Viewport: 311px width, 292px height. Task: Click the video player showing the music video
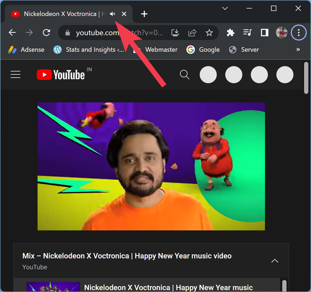[151, 166]
